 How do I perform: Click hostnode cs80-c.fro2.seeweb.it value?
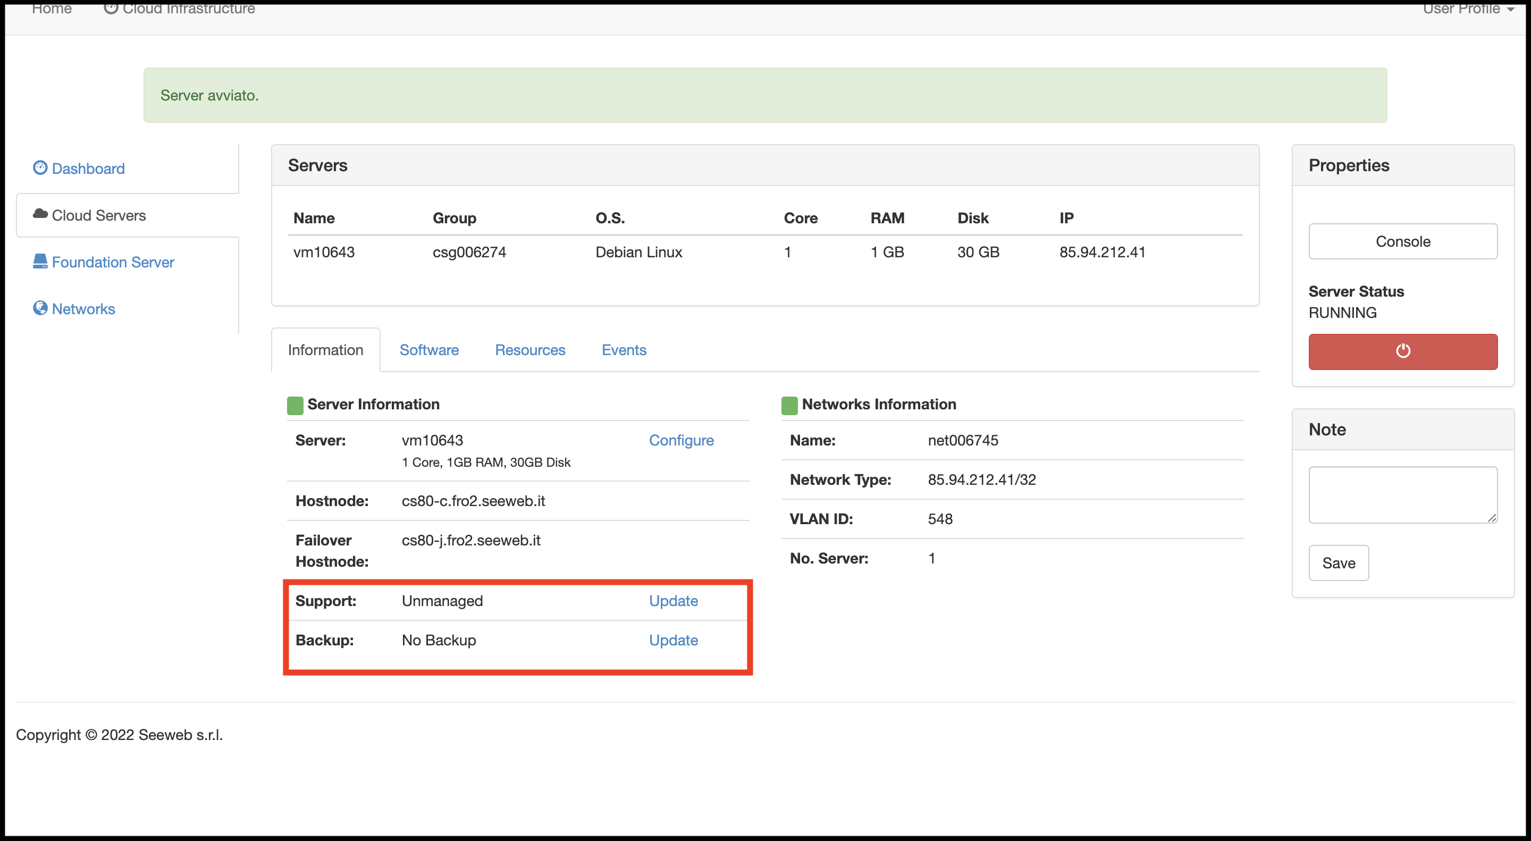click(x=473, y=501)
